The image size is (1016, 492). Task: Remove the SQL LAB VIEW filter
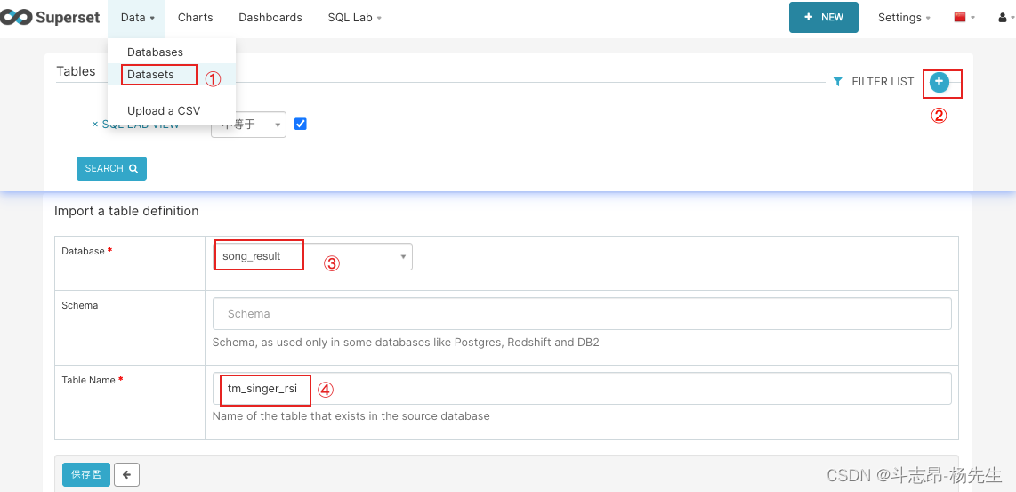pyautogui.click(x=94, y=125)
